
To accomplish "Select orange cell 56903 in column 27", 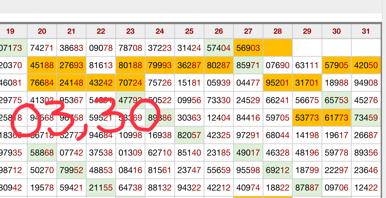I will [248, 48].
